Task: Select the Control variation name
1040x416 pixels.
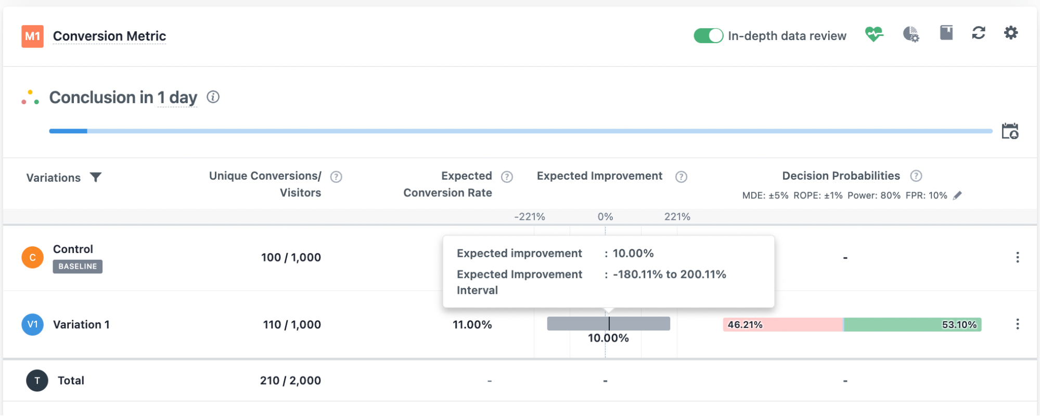Action: (x=73, y=249)
